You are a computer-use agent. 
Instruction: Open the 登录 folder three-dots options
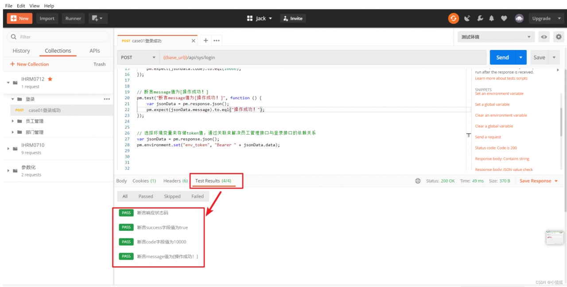click(x=107, y=99)
